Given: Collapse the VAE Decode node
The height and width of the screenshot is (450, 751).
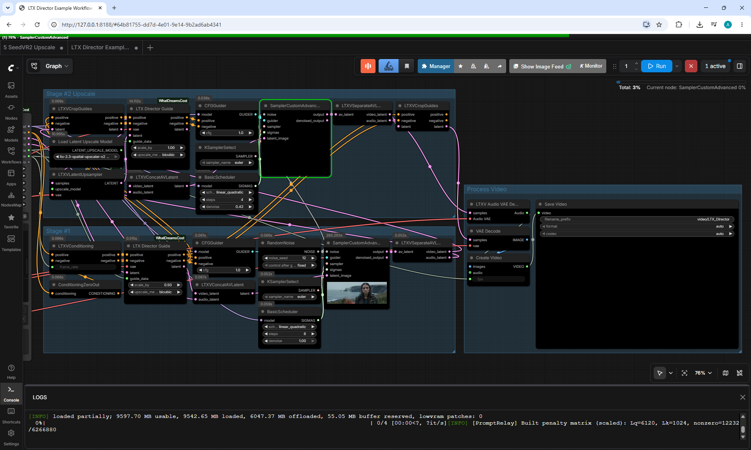Looking at the screenshot, I should pos(471,231).
